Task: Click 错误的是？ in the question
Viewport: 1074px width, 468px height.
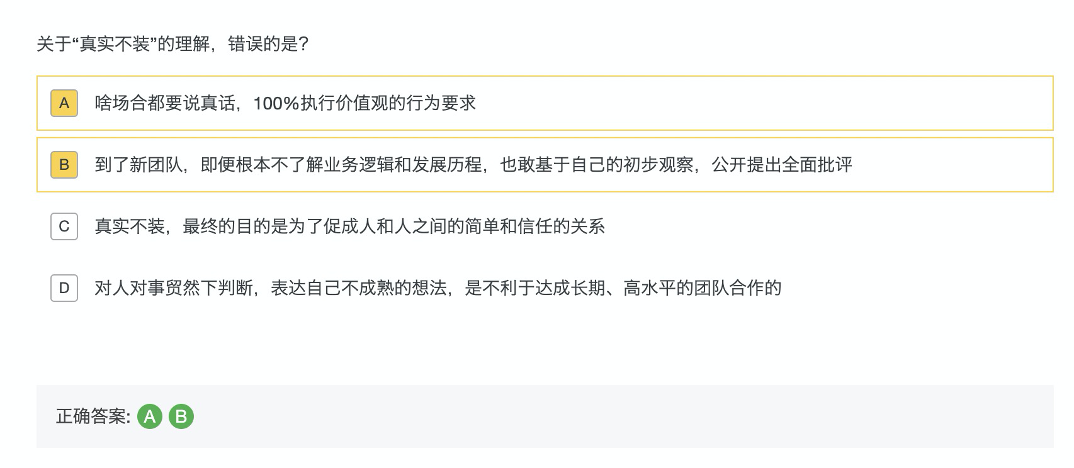Action: [x=268, y=44]
